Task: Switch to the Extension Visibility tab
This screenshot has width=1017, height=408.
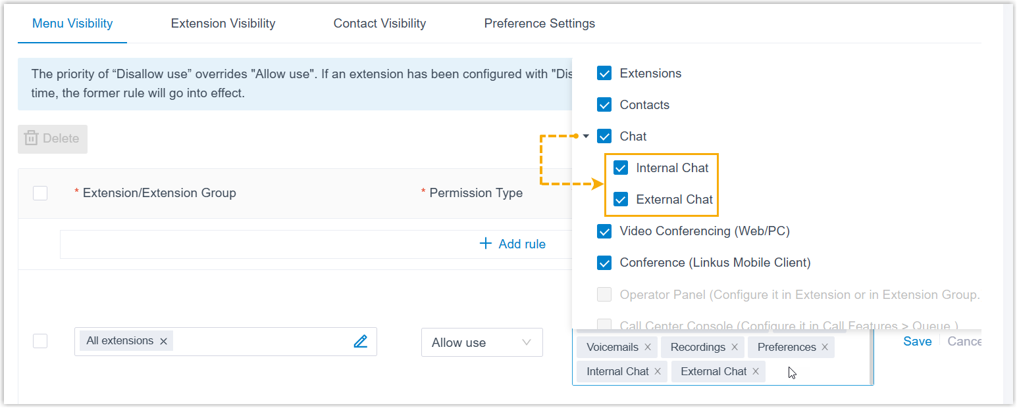Action: pyautogui.click(x=223, y=24)
